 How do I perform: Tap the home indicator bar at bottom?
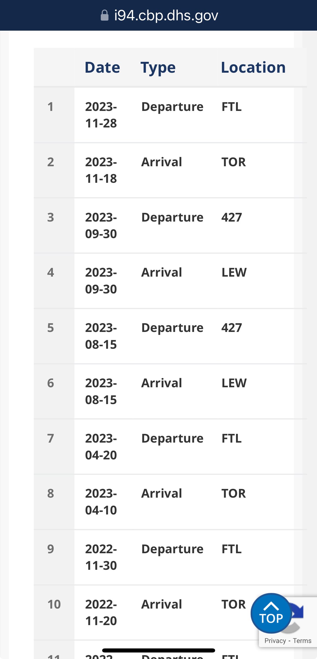point(158,650)
